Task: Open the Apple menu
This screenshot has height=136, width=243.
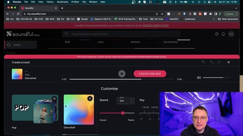Action: (8, 2)
